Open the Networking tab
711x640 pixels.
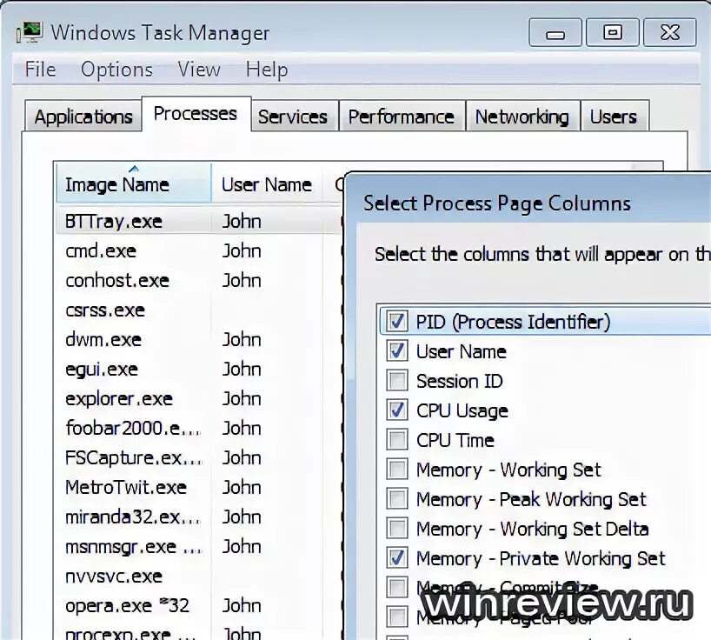tap(522, 117)
